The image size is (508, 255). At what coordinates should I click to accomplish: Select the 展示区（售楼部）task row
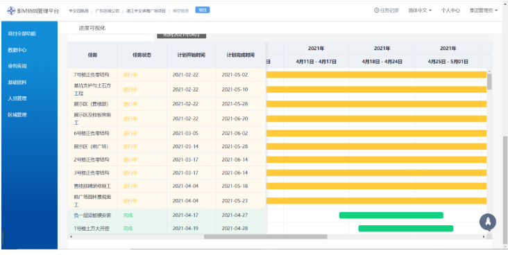tap(167, 104)
